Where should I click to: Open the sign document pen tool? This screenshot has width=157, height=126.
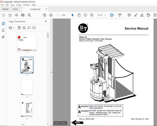tap(142, 15)
